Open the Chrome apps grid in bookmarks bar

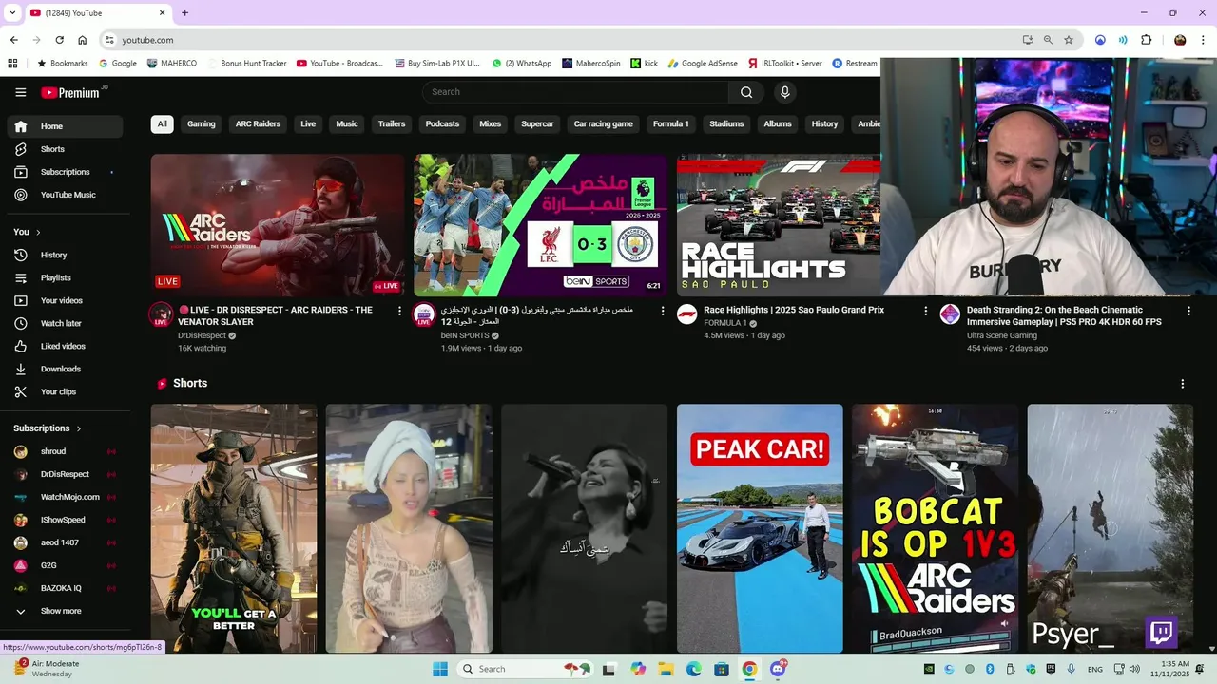click(x=12, y=64)
